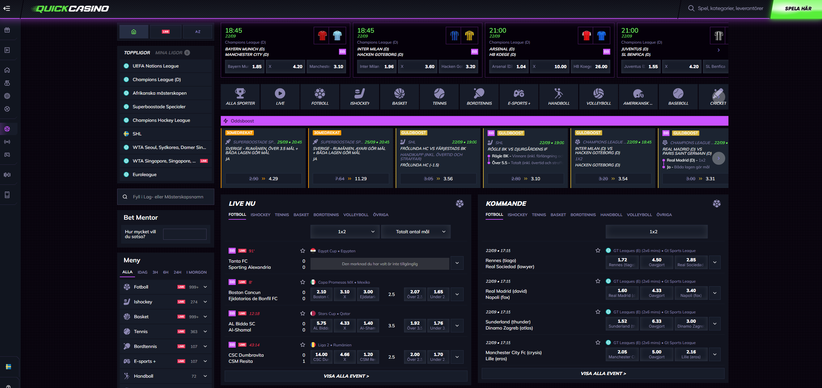Select the Volleyboll sport icon tile
Viewport: 822px width, 388px height.
point(599,96)
